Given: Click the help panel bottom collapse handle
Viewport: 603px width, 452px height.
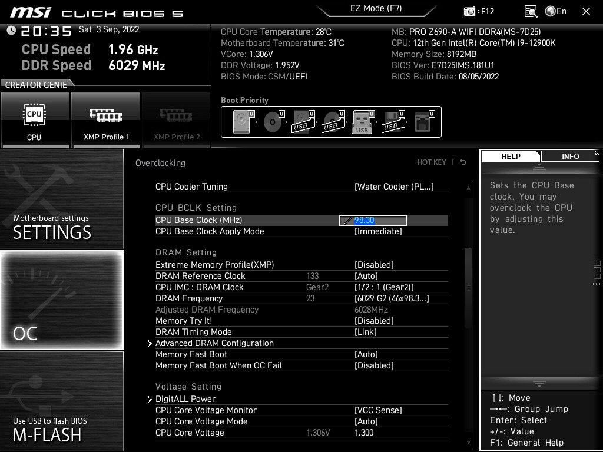Looking at the screenshot, I should pos(539,383).
